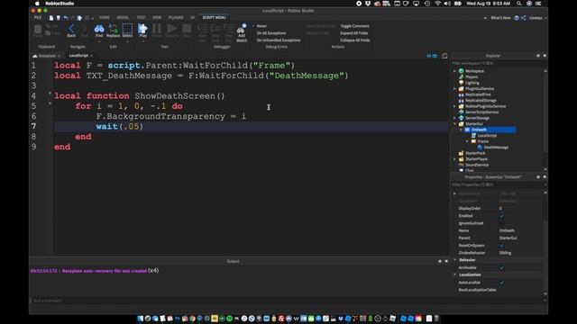577x324 pixels.
Task: Select ReplicatedStorage in Explorer
Action: click(481, 100)
